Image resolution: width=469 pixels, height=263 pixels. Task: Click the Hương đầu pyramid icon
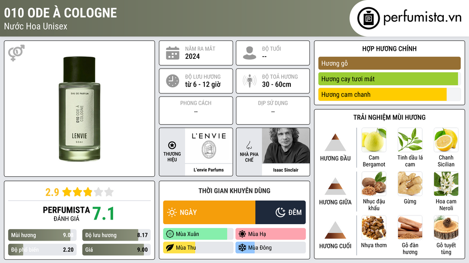335,142
